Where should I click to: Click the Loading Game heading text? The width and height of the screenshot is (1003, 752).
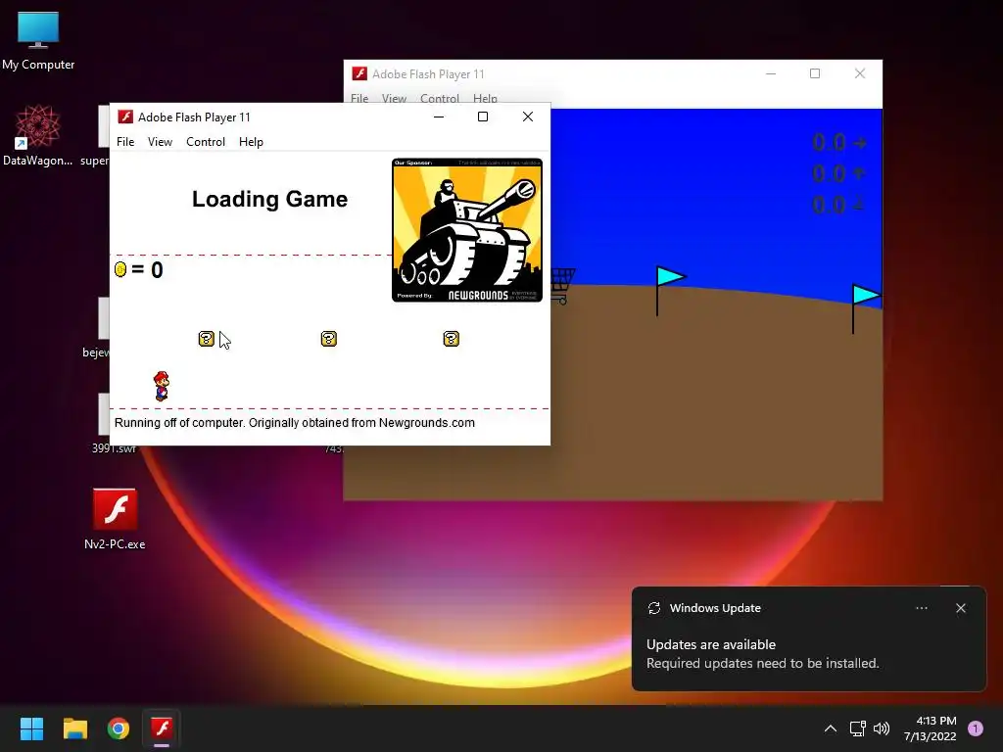coord(270,199)
